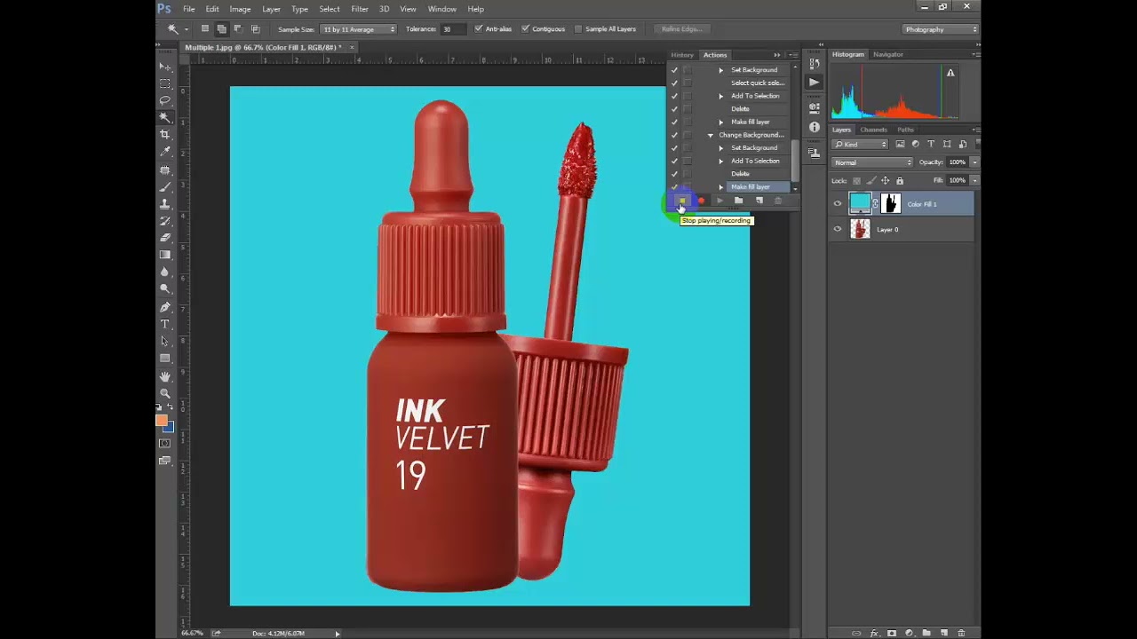The image size is (1137, 639).
Task: Create new action icon in Actions panel
Action: 759,201
